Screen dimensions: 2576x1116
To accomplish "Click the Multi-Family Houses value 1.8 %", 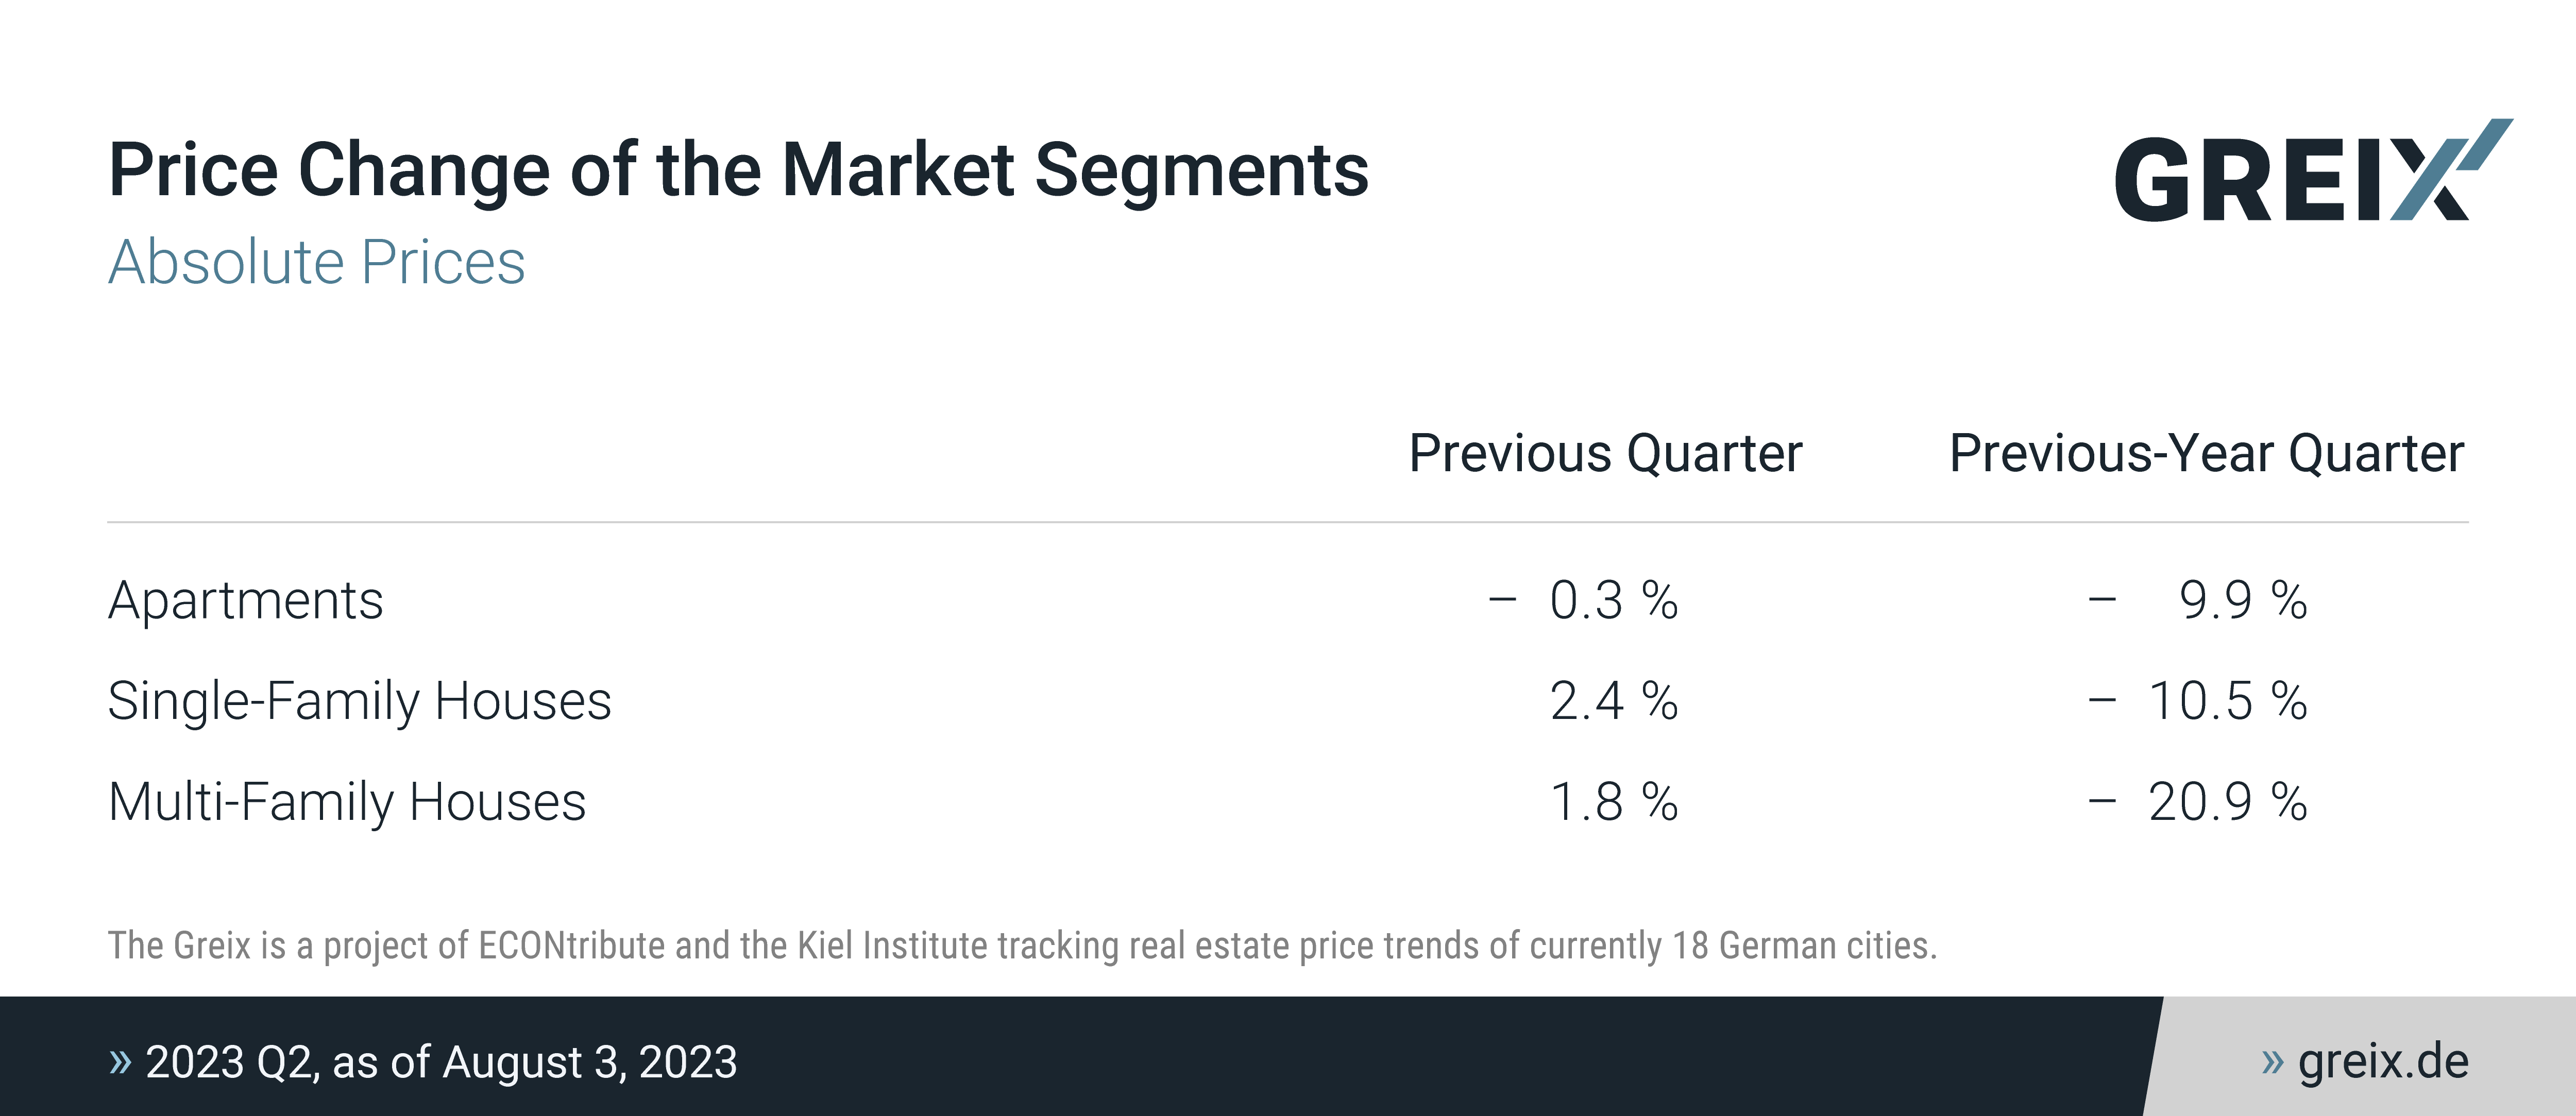I will coord(1613,802).
